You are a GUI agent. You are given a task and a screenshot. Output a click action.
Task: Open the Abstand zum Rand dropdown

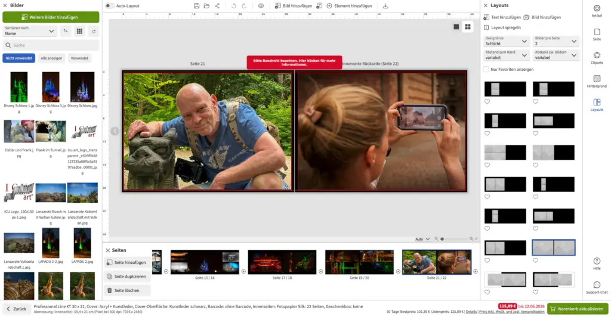click(x=506, y=55)
